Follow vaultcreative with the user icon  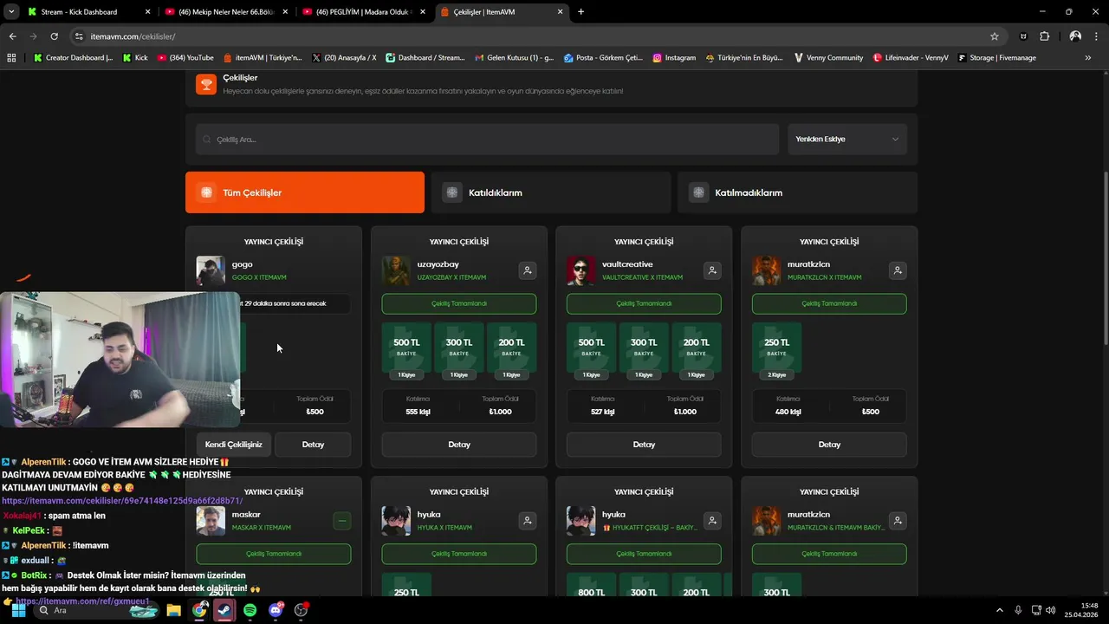click(x=712, y=270)
